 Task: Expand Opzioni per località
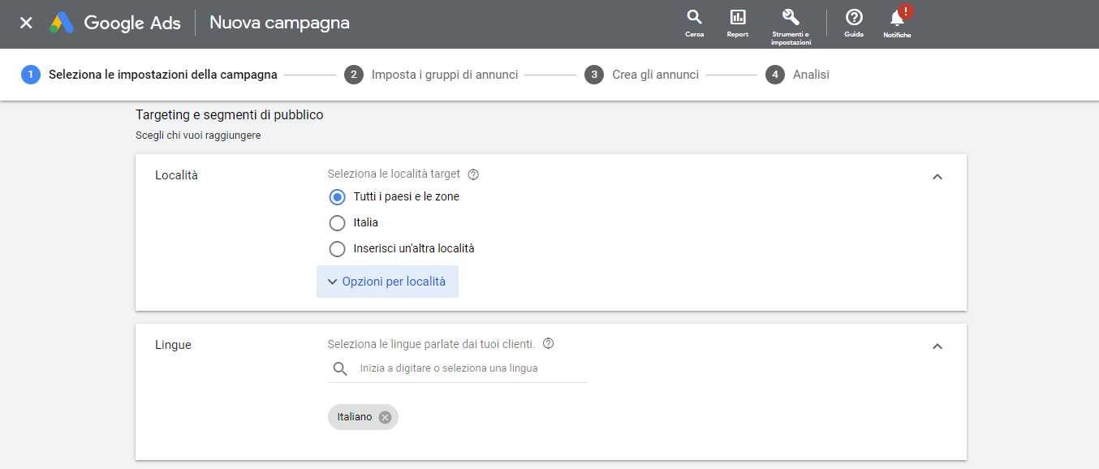click(x=387, y=282)
